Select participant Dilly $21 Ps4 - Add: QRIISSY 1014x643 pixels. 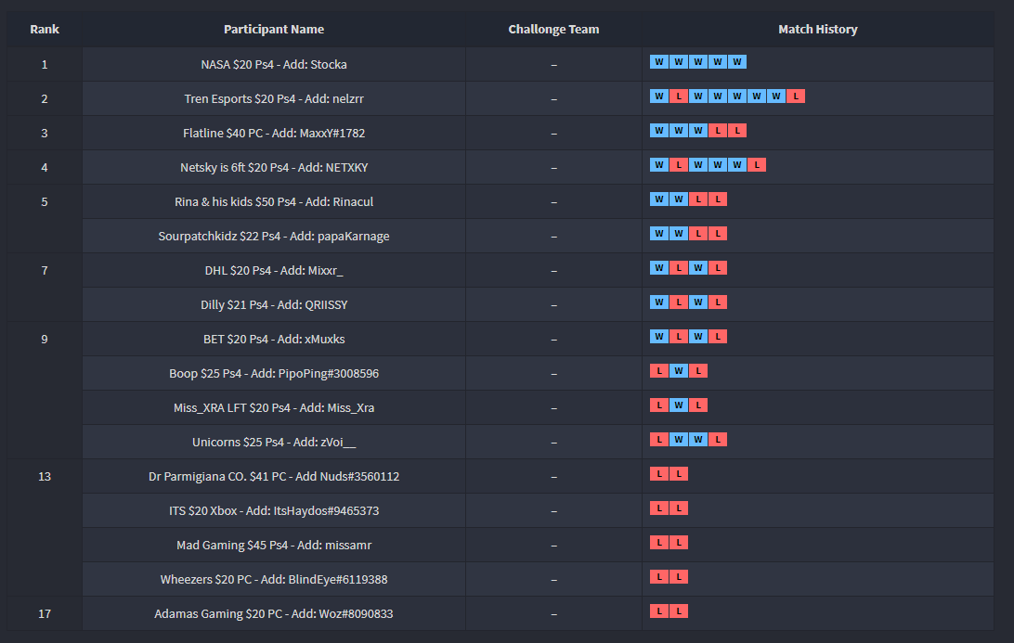[x=274, y=303]
